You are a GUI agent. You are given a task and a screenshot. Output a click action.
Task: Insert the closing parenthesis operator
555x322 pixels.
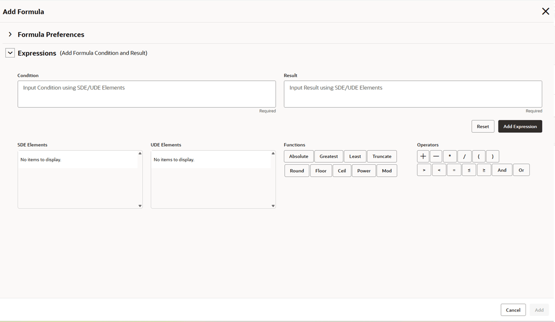492,156
